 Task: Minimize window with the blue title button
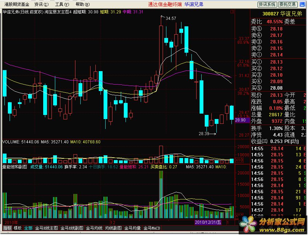303,4
